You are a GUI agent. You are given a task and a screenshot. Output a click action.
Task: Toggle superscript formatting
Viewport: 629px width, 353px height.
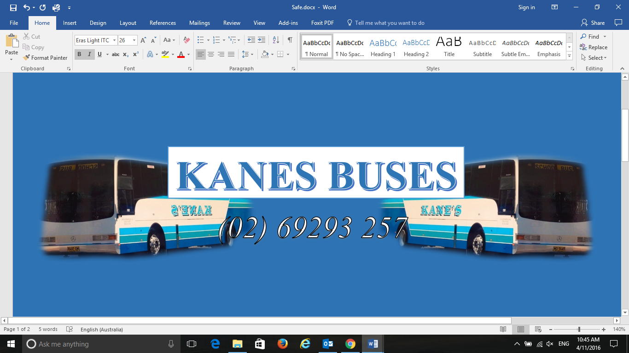click(x=134, y=54)
